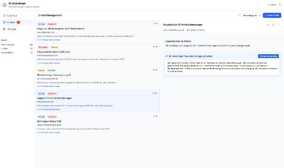The width and height of the screenshot is (284, 168).
Task: Click the AI Concierge robot logo
Action: click(x=5, y=5)
